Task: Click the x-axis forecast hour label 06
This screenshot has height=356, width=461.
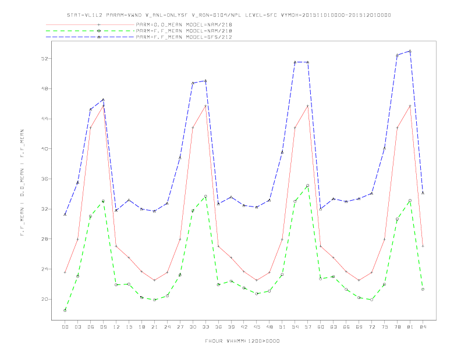Action: point(91,327)
